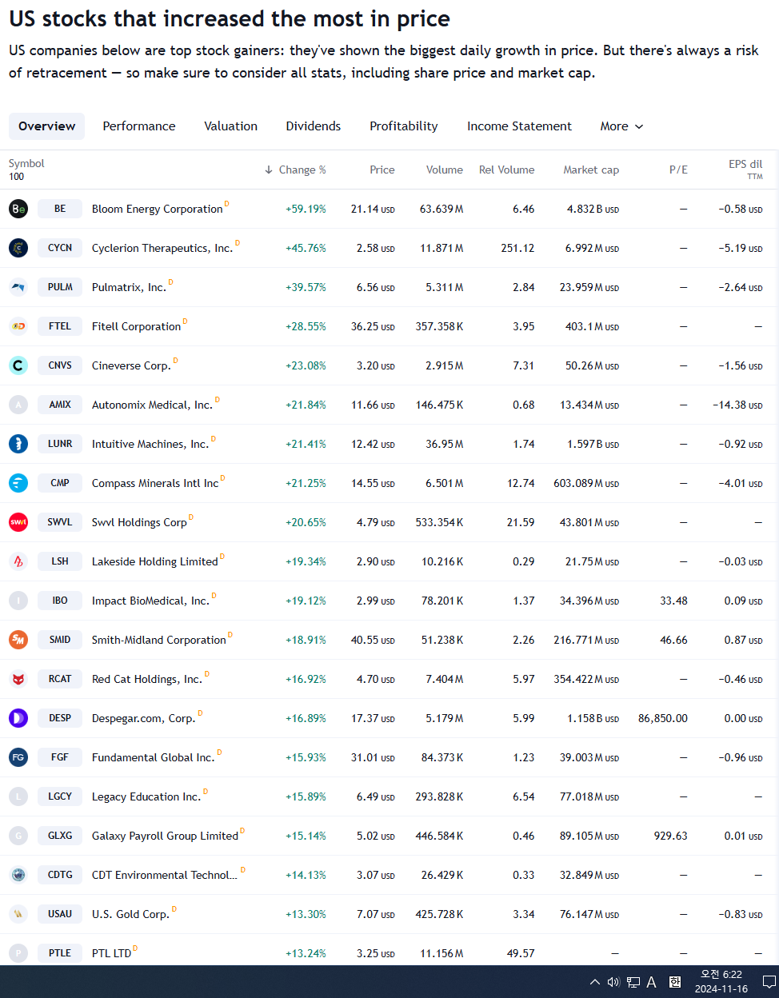Switch to the Valuation tab
The height and width of the screenshot is (998, 779).
(230, 126)
